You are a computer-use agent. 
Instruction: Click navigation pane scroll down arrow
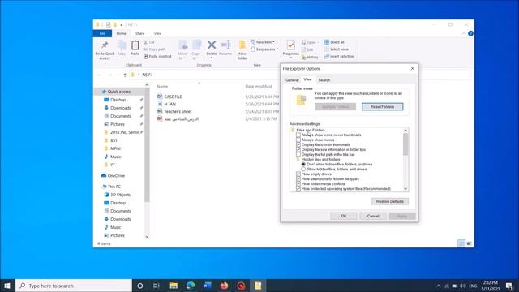[147, 237]
